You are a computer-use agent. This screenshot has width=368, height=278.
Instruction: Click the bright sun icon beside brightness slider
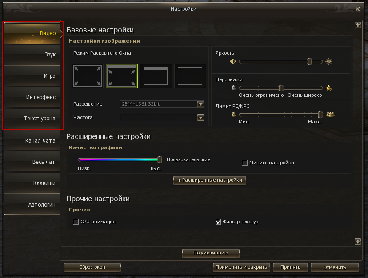pos(329,62)
